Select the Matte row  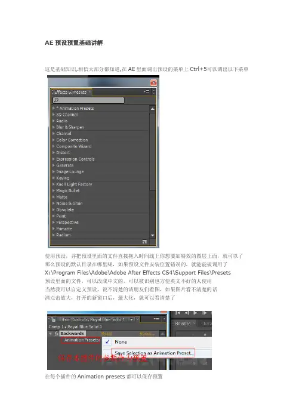coord(100,197)
